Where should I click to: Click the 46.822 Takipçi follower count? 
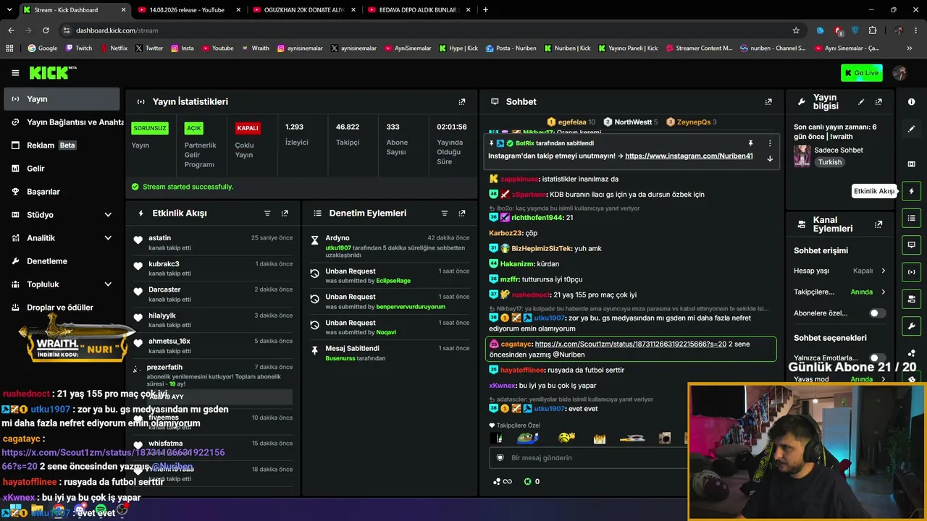(x=348, y=135)
